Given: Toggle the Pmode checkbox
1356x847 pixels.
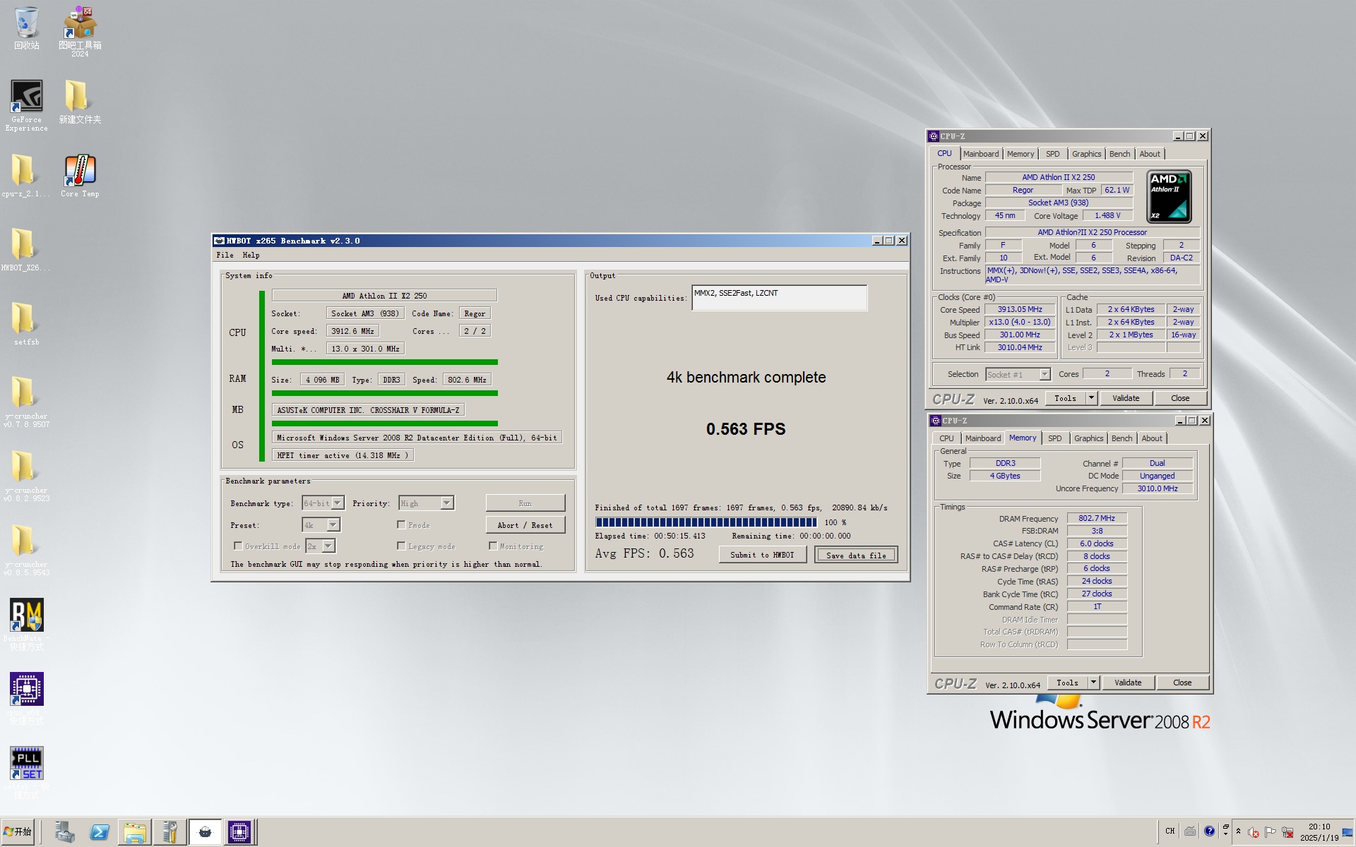Looking at the screenshot, I should point(401,524).
